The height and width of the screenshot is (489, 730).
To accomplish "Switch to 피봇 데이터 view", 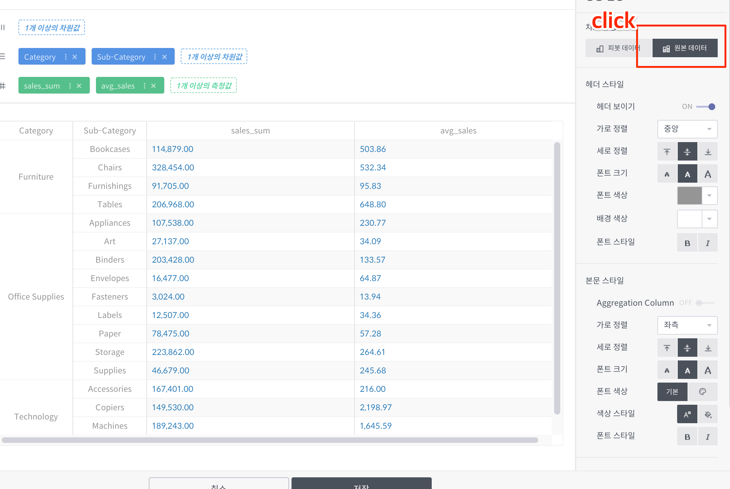I will point(619,48).
